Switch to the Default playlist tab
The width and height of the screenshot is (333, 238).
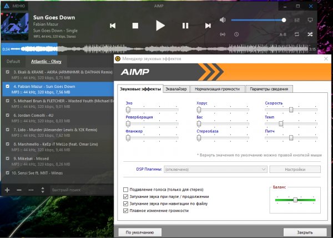pyautogui.click(x=13, y=62)
